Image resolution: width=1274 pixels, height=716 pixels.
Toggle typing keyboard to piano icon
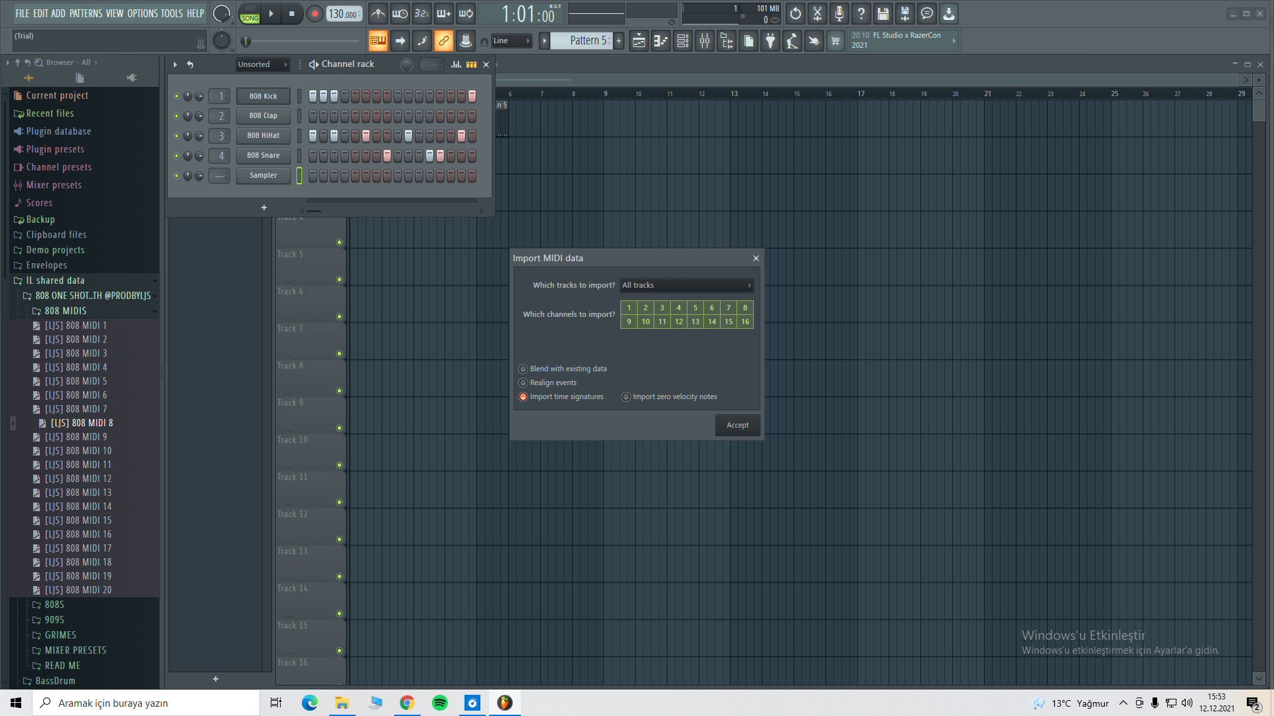tap(378, 41)
